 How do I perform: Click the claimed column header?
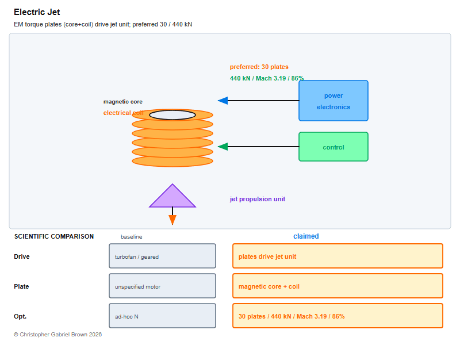coord(306,236)
